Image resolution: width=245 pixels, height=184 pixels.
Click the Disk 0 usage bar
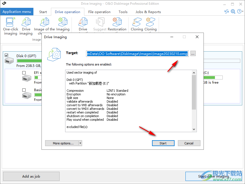tap(29, 61)
